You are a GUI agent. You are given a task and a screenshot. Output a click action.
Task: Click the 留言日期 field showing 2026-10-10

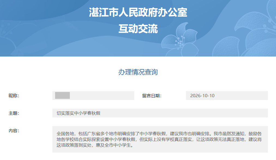click(227, 96)
